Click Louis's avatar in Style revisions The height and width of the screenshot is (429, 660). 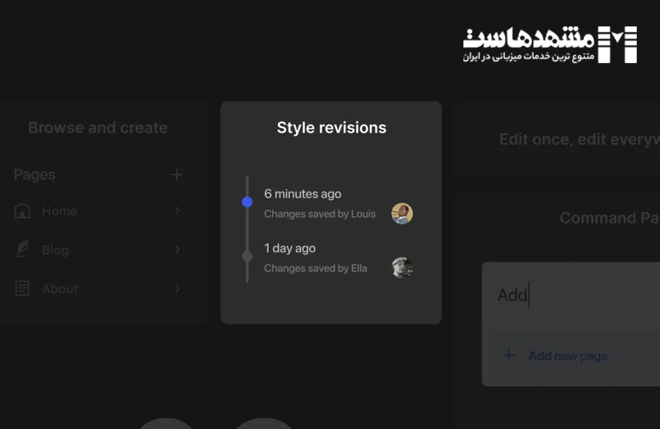click(402, 213)
